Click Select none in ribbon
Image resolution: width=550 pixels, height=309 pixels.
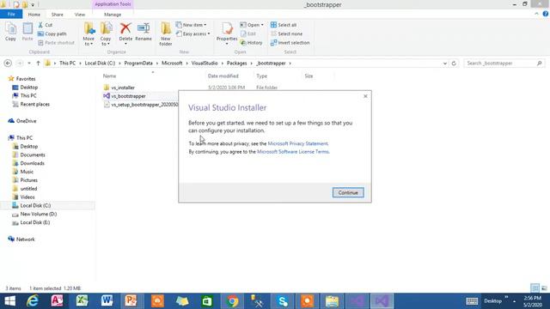pyautogui.click(x=286, y=33)
